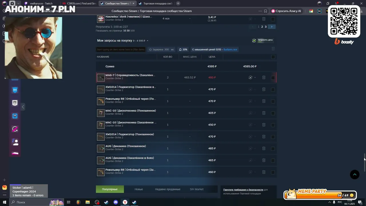Open Task View on the taskbar
This screenshot has height=206, width=366.
point(69,202)
